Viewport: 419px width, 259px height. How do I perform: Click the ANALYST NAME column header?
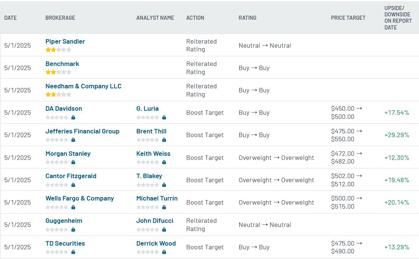[155, 18]
